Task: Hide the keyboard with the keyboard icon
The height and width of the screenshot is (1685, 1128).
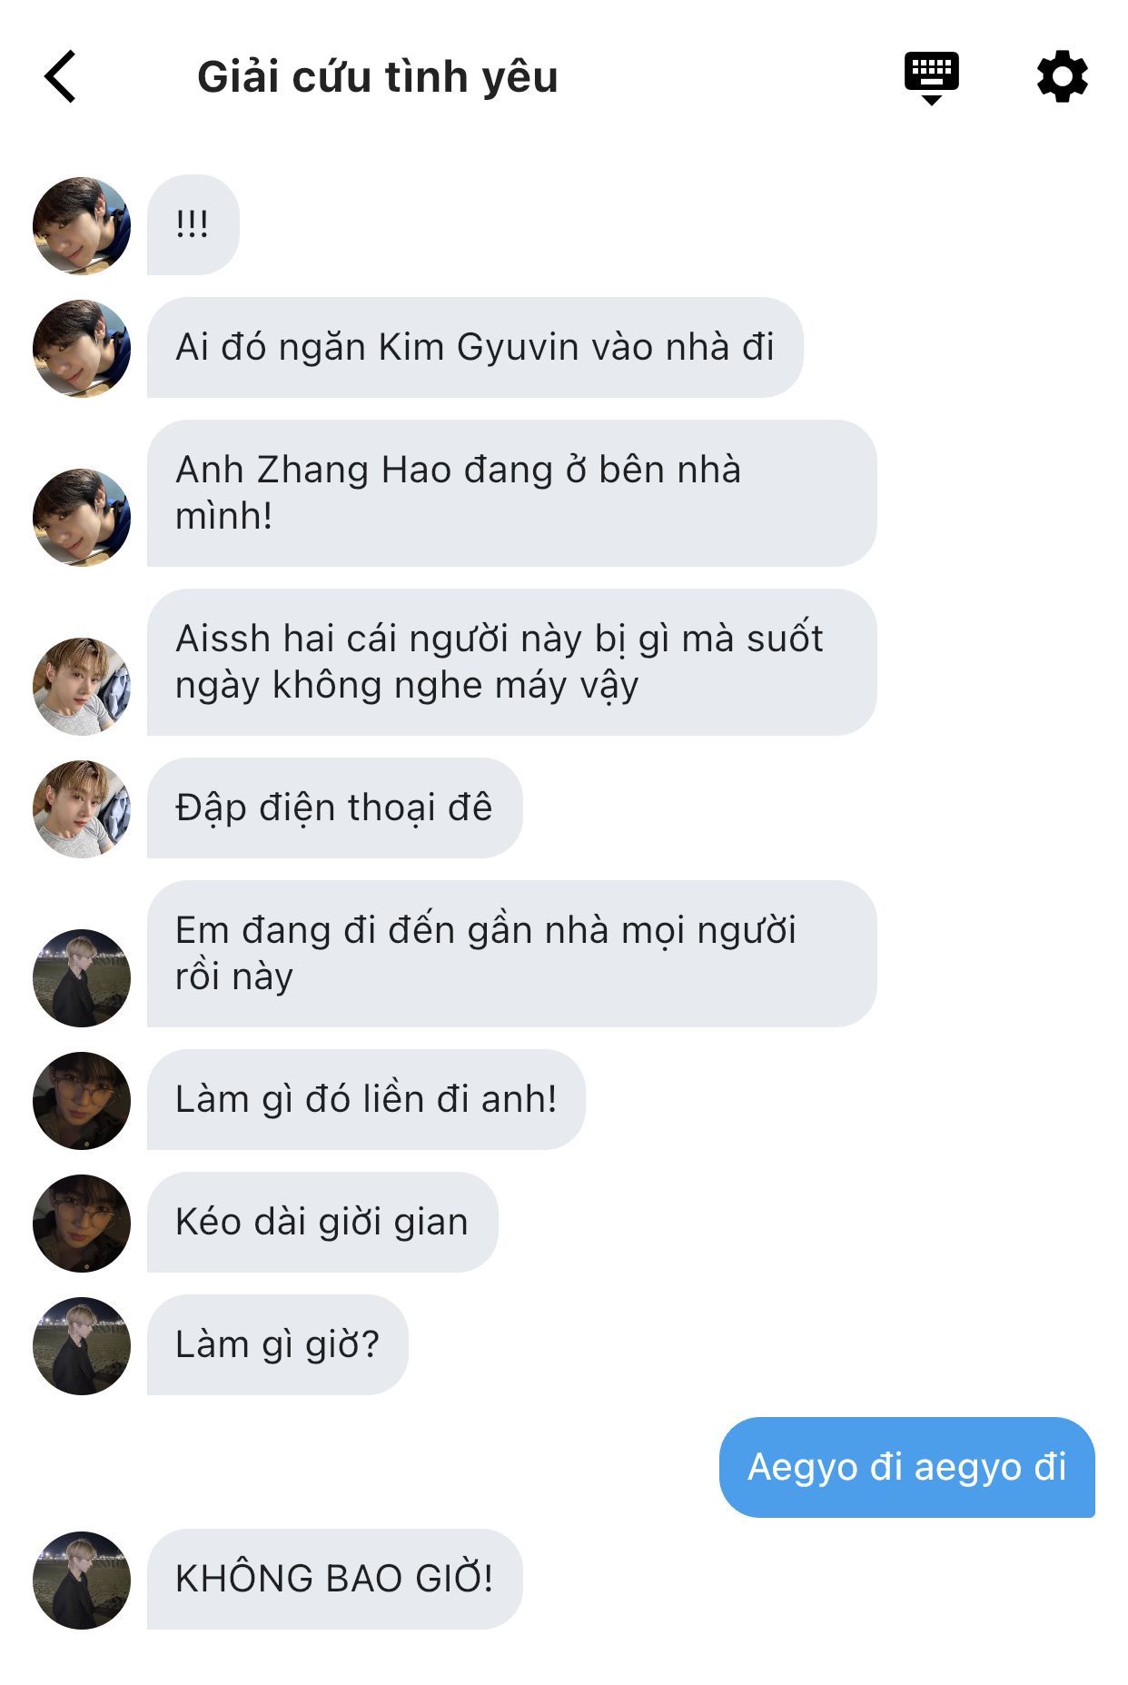Action: pos(931,78)
